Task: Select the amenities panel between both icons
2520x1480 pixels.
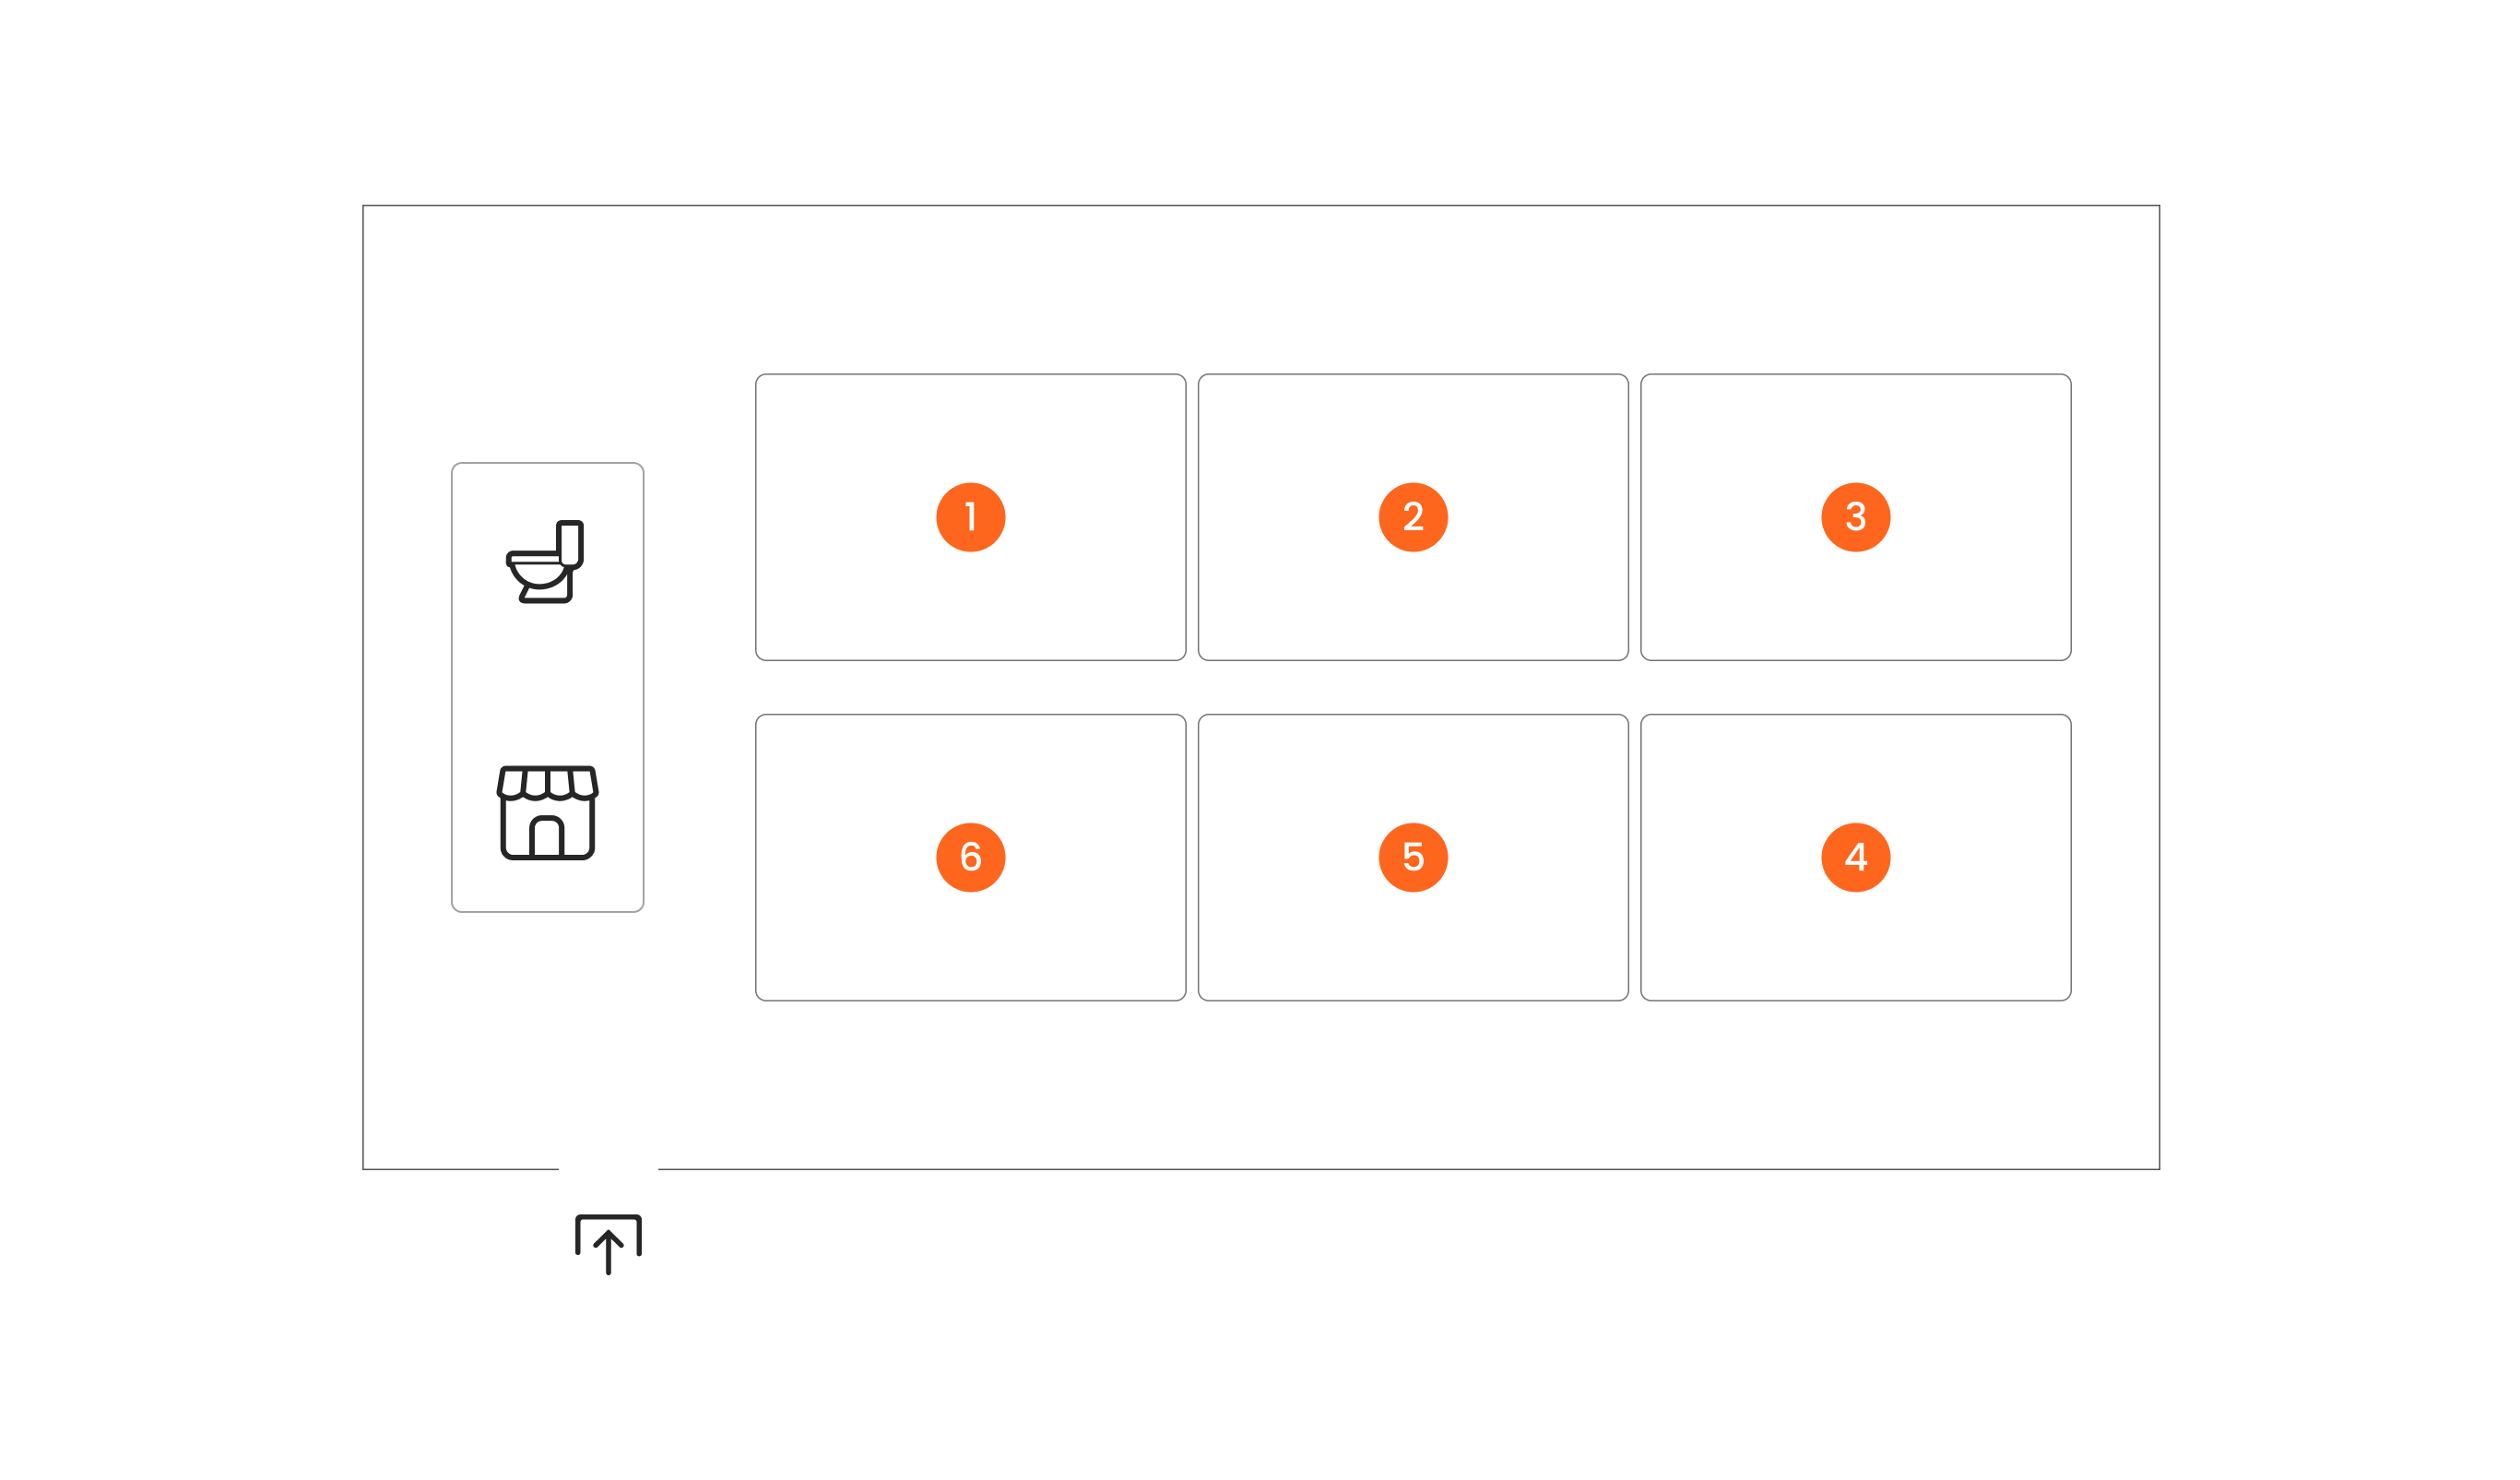Action: [x=547, y=686]
